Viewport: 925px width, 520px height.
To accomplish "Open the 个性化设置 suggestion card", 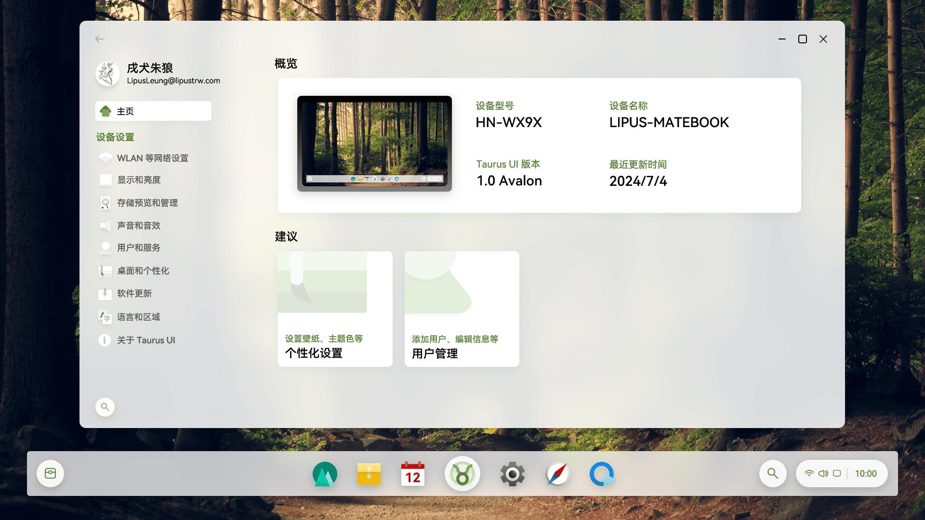I will click(335, 309).
